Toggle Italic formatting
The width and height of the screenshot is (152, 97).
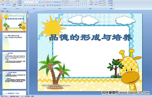coord(28,6)
